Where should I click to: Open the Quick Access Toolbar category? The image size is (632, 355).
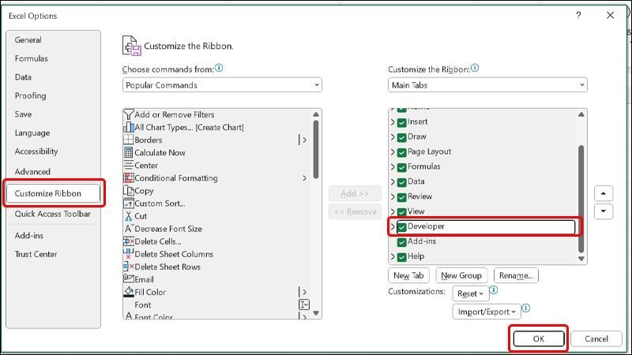pyautogui.click(x=53, y=214)
